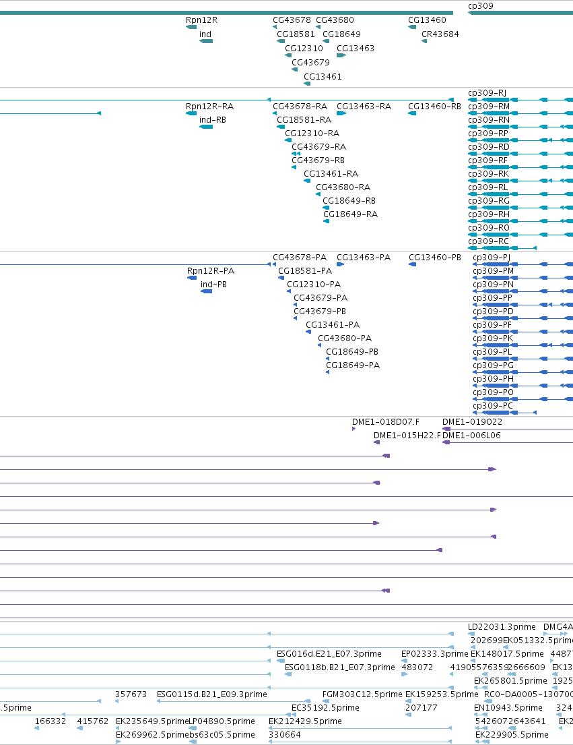The image size is (573, 745).
Task: Click protein CG18649-PB
Action: point(352,352)
